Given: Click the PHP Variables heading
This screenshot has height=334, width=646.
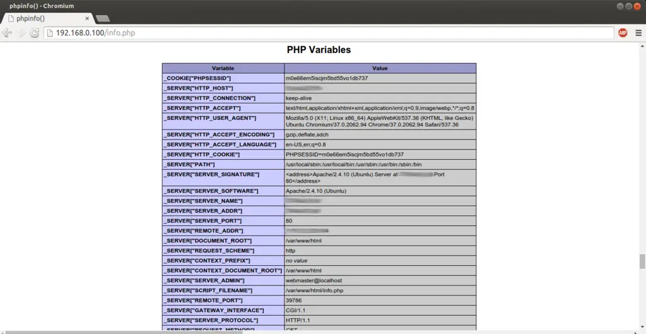Looking at the screenshot, I should (319, 50).
